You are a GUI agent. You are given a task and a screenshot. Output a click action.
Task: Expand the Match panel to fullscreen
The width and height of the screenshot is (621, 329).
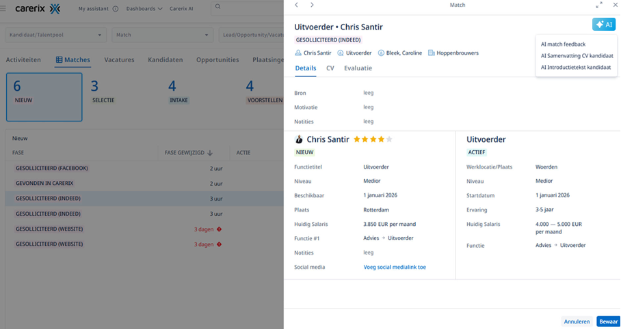pos(598,5)
